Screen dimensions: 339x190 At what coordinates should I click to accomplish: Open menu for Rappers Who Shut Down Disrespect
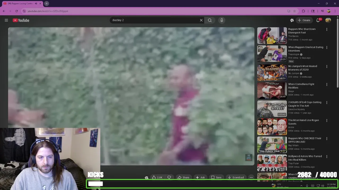point(327,30)
